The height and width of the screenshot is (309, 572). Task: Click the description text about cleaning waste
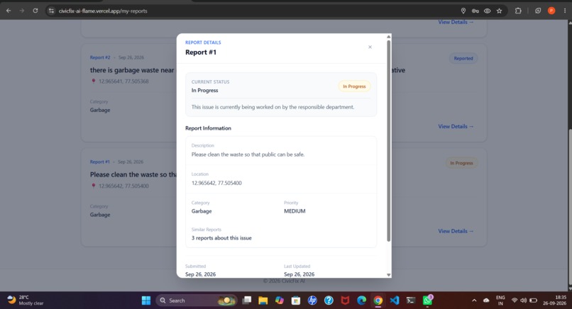[248, 154]
